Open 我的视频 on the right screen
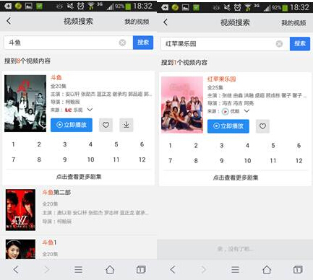Image resolution: width=313 pixels, height=280 pixels. coord(293,23)
